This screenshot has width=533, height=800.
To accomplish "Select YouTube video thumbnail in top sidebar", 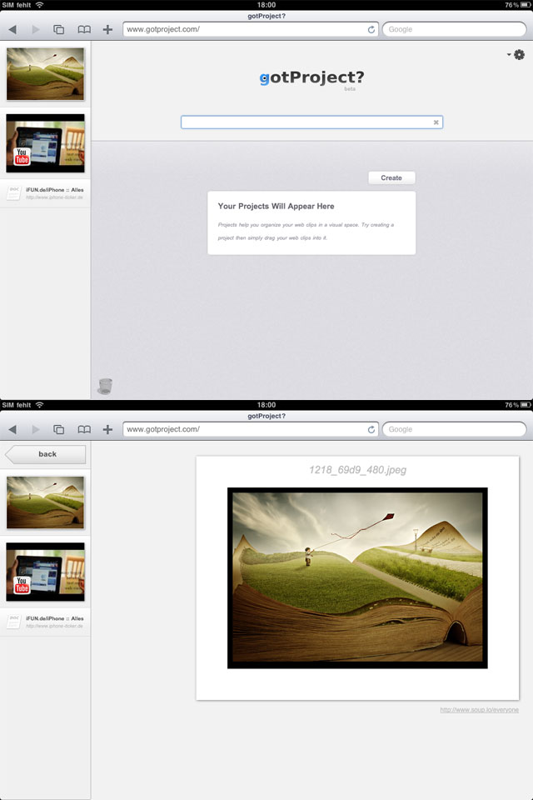I will (x=46, y=142).
